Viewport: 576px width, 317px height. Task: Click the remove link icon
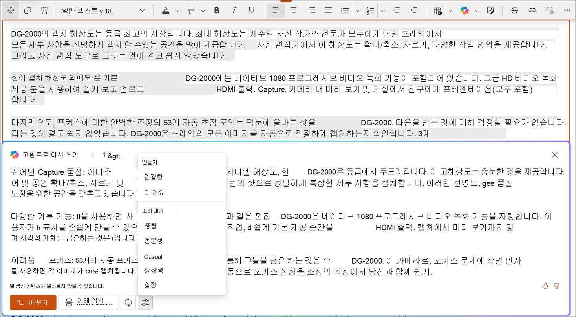[x=550, y=11]
